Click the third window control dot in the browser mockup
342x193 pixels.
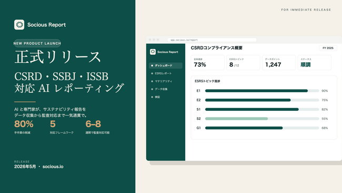(158, 40)
